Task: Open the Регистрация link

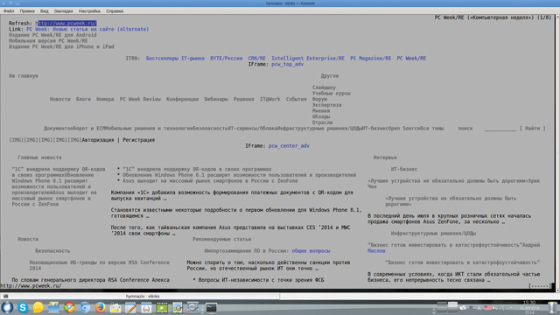Action: (139, 140)
